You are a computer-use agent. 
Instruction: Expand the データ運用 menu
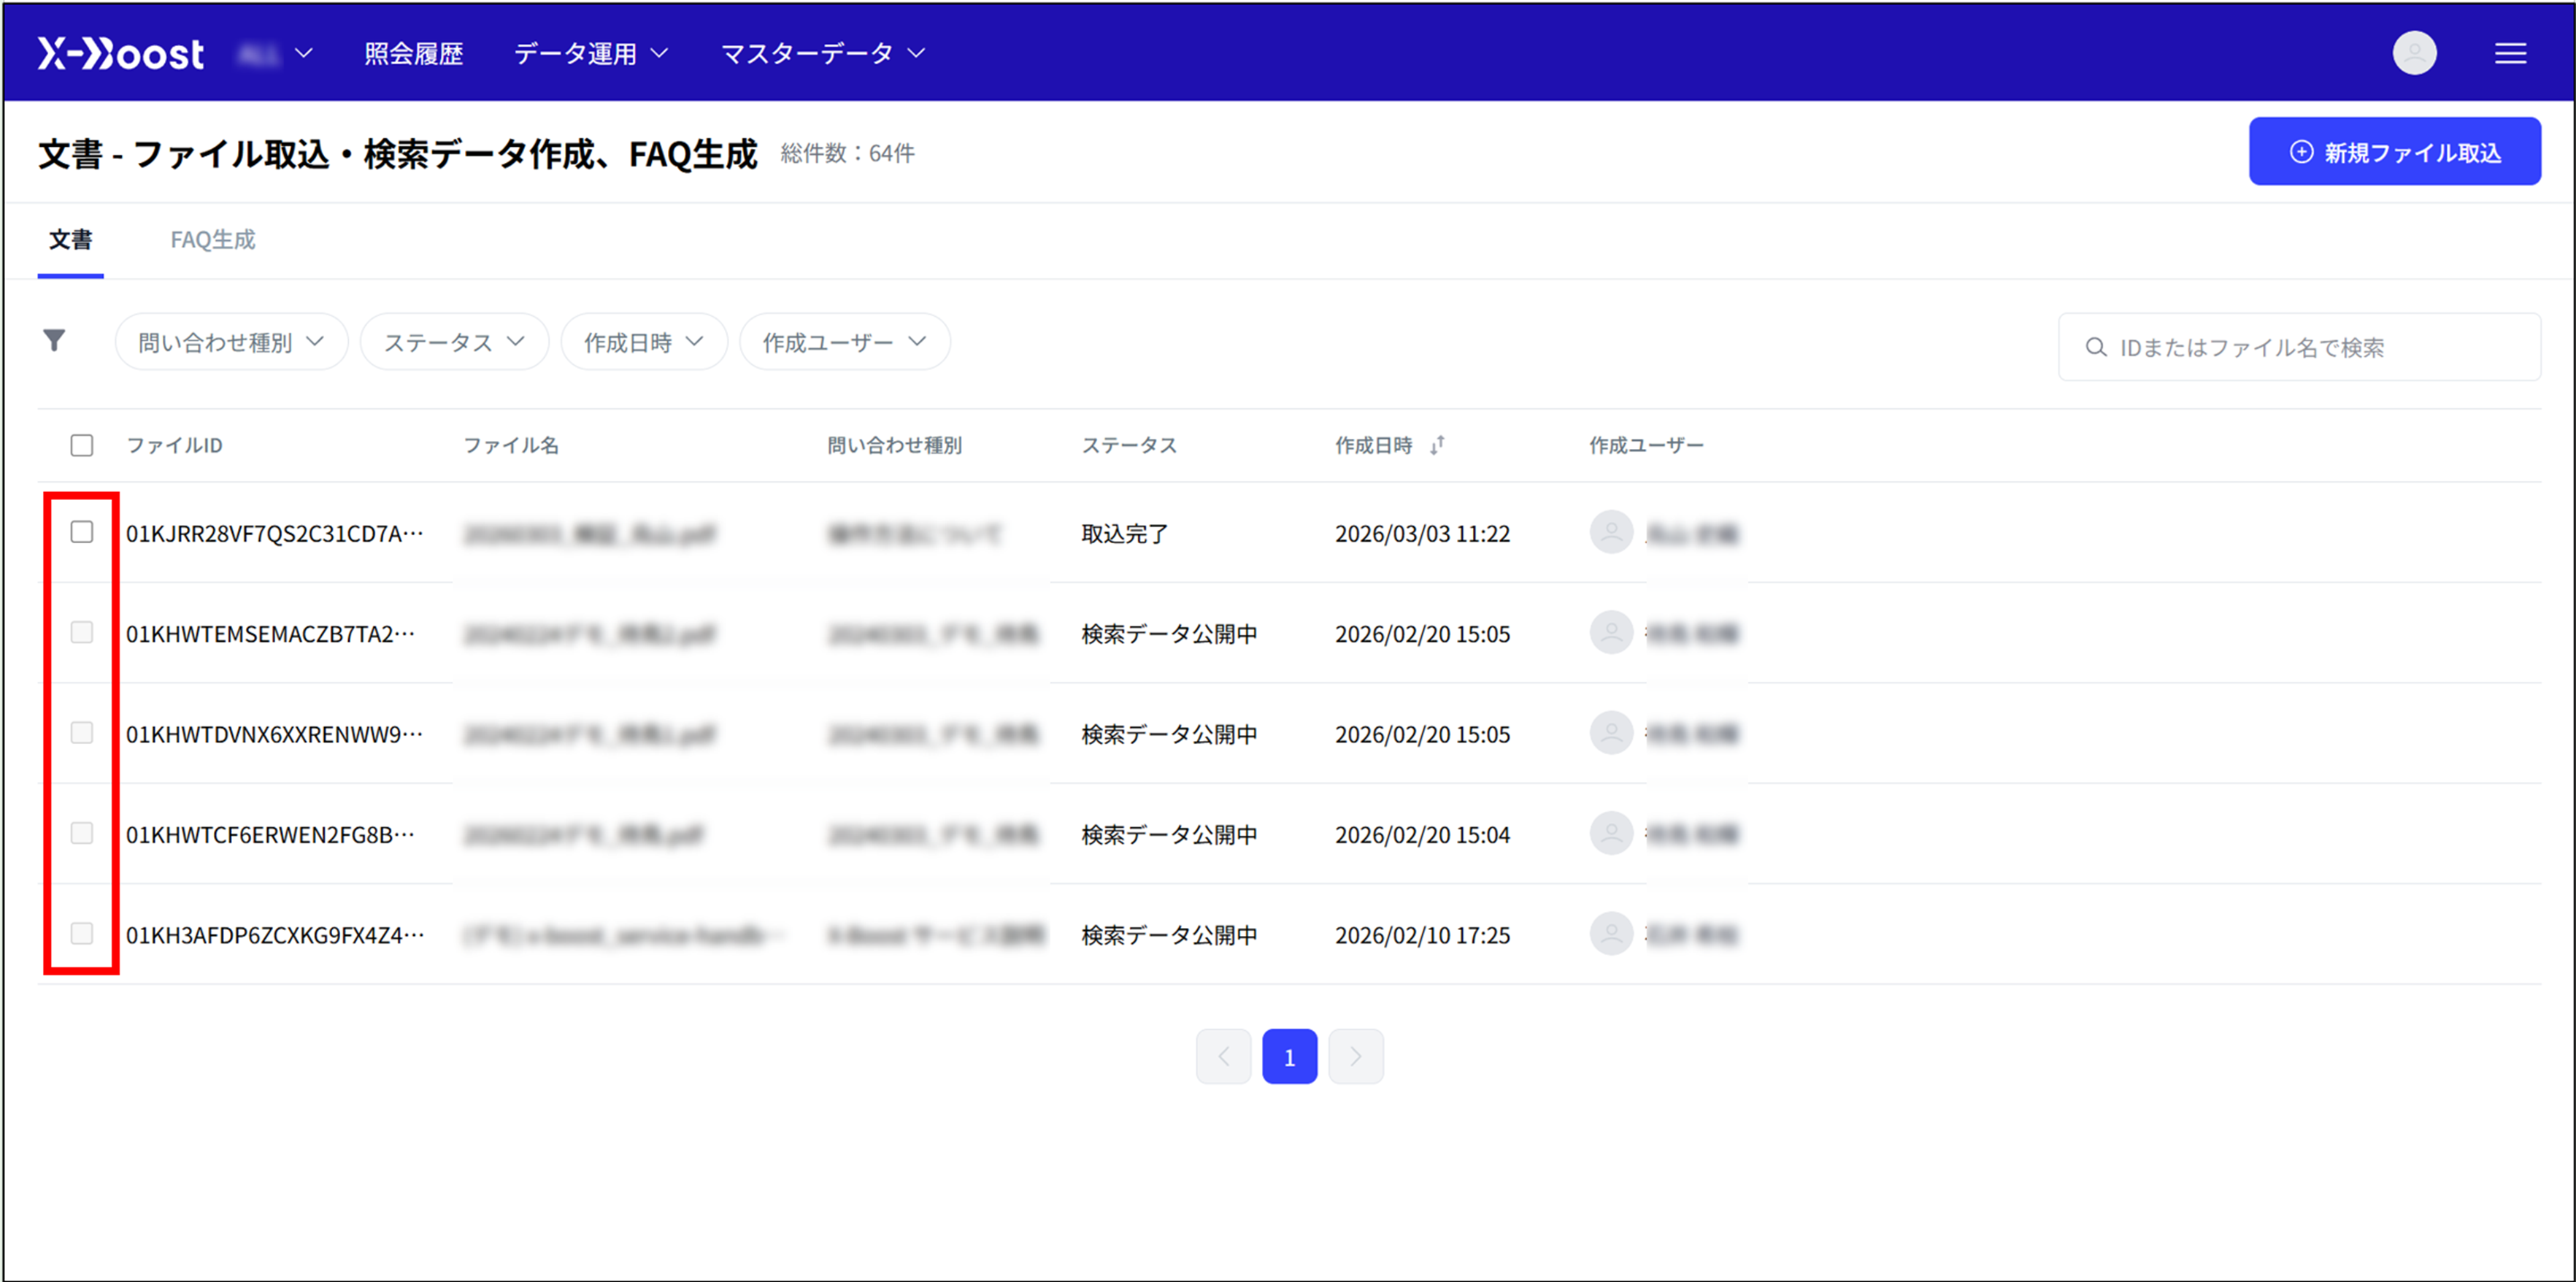coord(591,53)
